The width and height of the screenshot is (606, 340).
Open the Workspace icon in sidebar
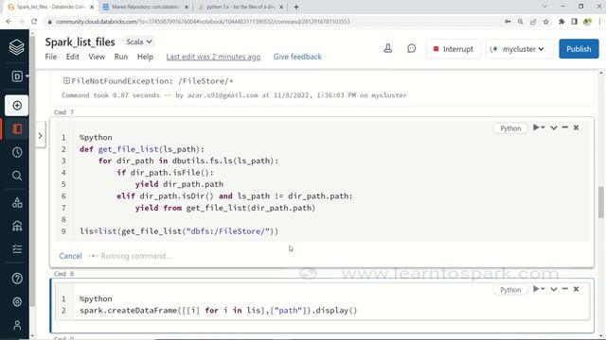(17, 128)
